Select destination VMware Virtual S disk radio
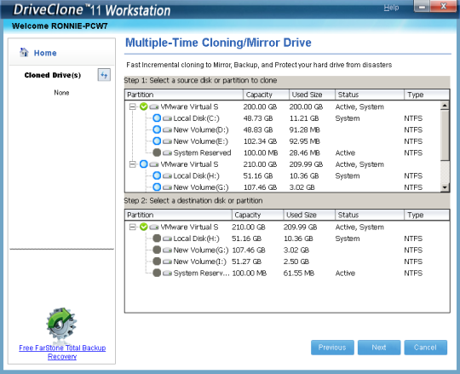 pos(143,227)
